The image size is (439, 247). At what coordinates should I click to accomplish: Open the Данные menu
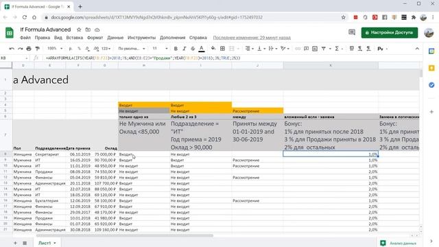tap(115, 38)
